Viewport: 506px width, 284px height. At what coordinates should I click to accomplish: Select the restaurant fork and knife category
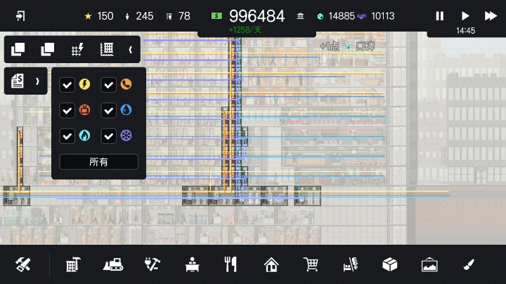click(231, 264)
